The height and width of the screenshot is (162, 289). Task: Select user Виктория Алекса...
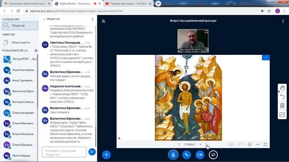tap(19, 102)
